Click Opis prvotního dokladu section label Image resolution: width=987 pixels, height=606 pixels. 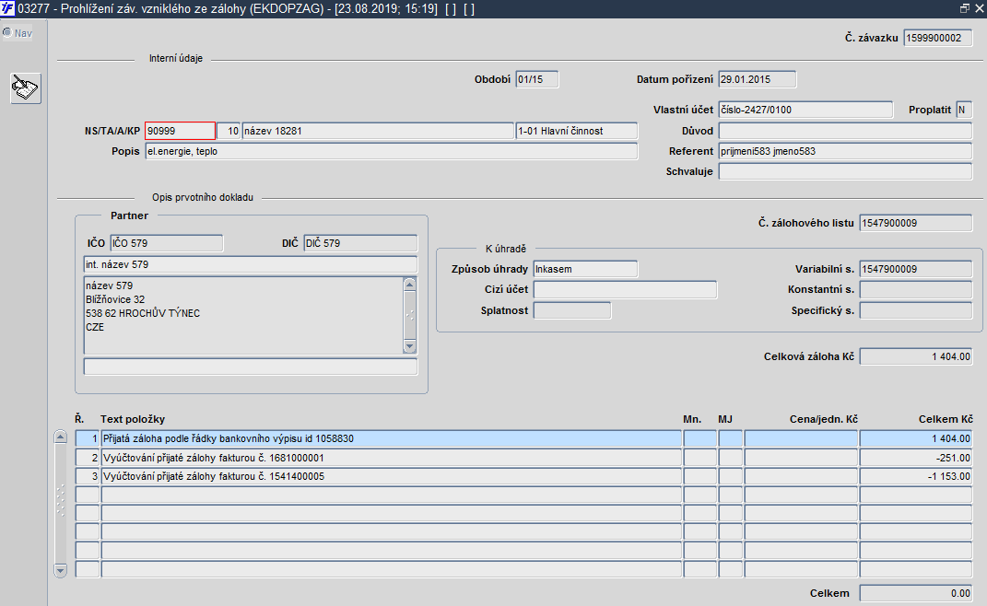click(202, 197)
